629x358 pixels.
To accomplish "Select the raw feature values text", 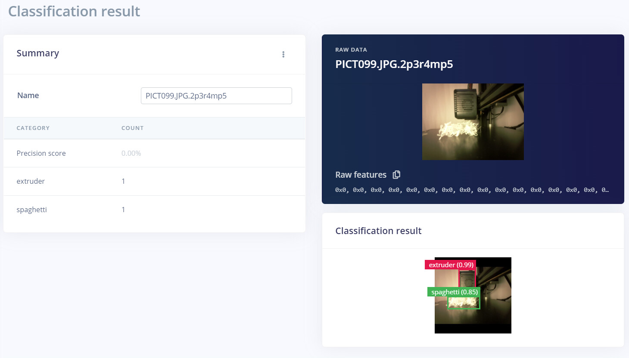I will click(x=472, y=190).
